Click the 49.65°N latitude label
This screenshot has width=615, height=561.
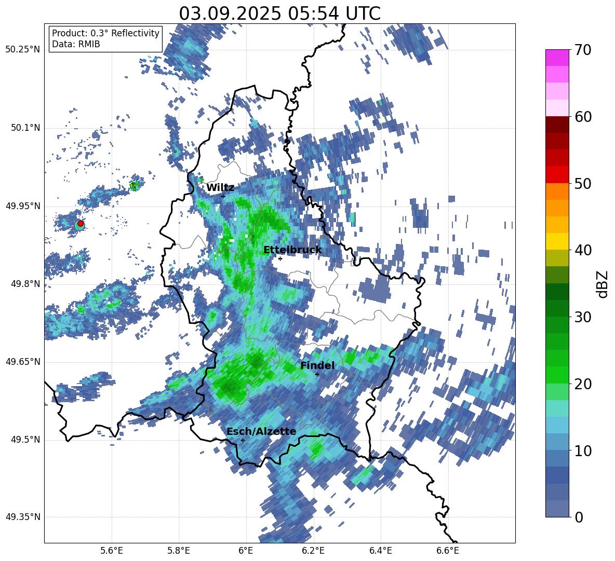pos(23,361)
